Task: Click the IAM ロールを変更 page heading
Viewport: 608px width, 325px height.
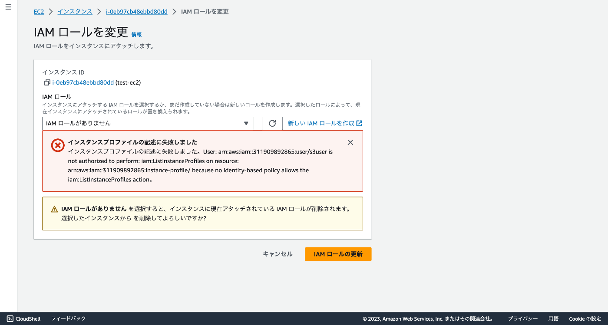Action: (x=81, y=32)
